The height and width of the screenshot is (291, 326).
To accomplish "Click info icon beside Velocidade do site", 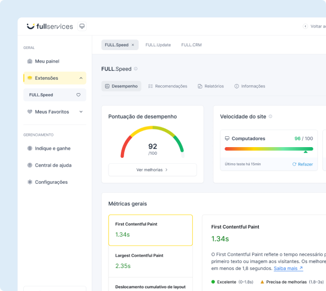I will click(x=270, y=116).
